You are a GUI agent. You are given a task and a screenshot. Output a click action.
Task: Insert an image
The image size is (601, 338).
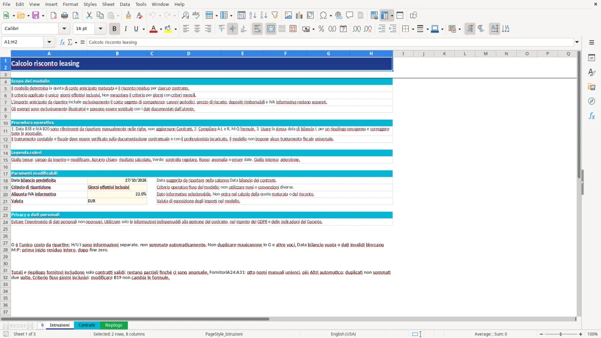pyautogui.click(x=288, y=16)
